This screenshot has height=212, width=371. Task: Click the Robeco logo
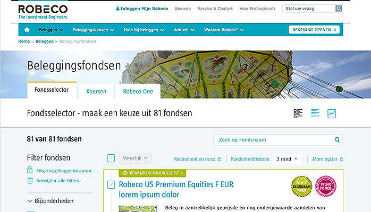[x=43, y=12]
